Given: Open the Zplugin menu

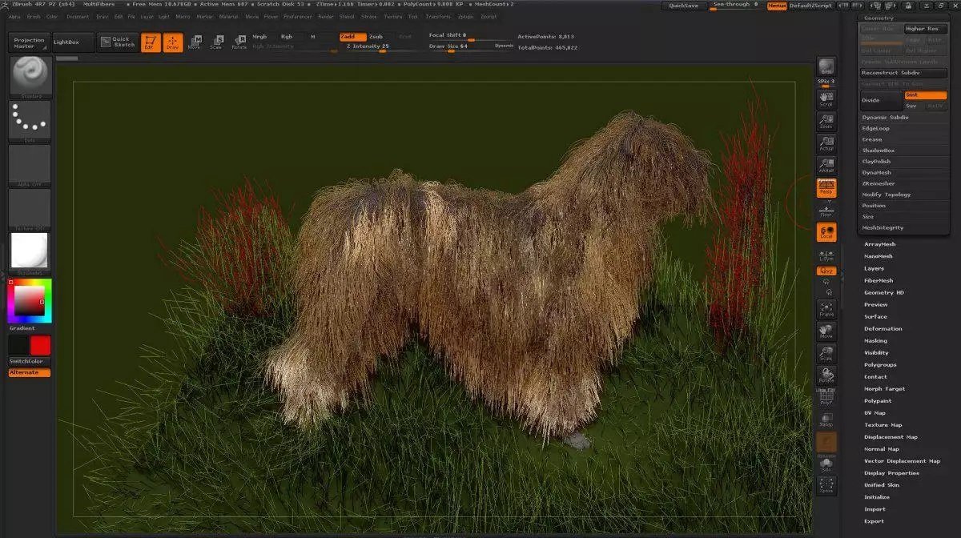Looking at the screenshot, I should (465, 16).
